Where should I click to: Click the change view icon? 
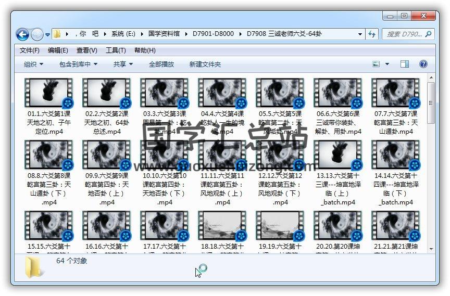tap(376, 64)
